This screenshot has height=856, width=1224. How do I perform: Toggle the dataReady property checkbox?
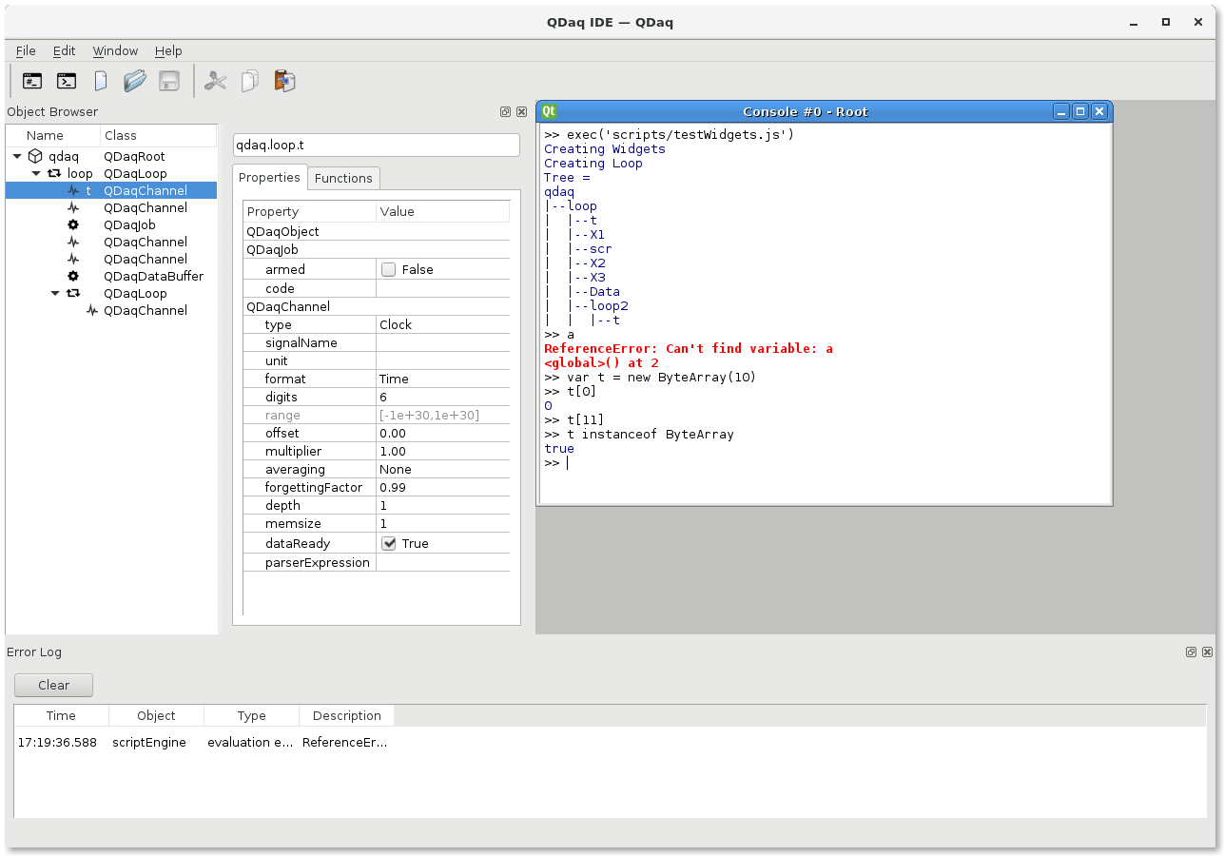tap(388, 543)
